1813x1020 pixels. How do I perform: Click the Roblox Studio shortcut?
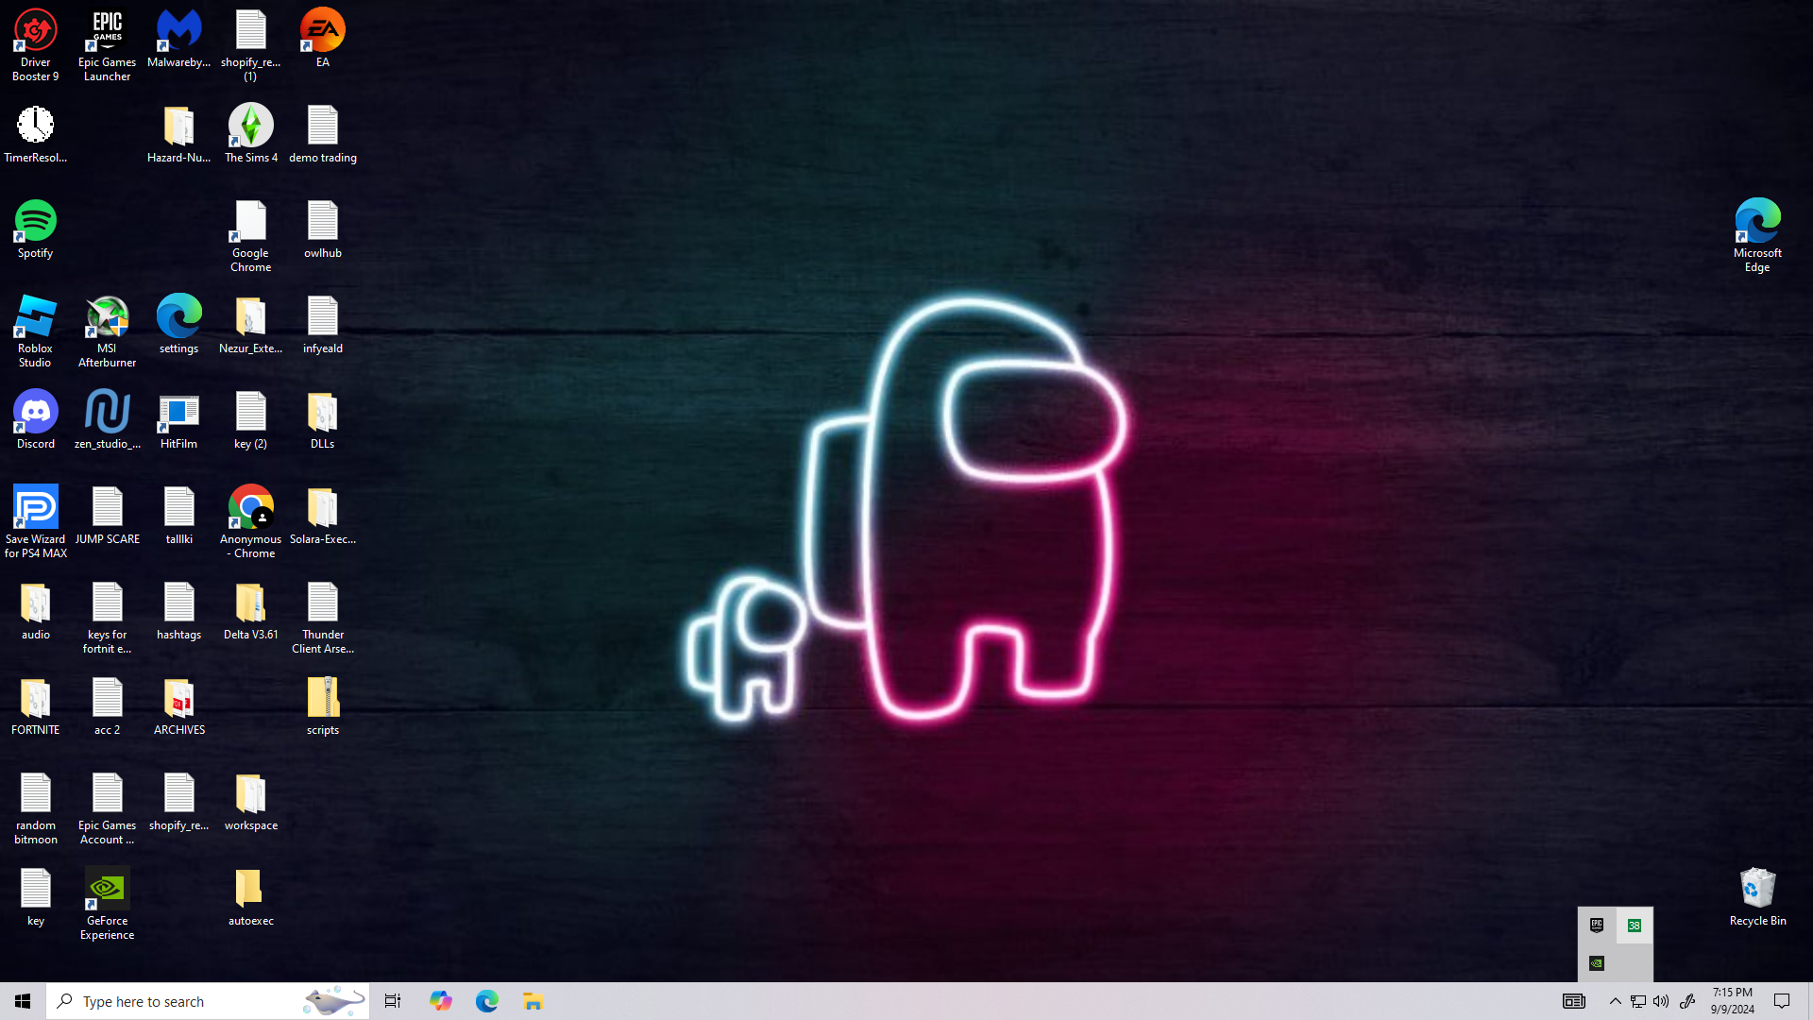[35, 328]
